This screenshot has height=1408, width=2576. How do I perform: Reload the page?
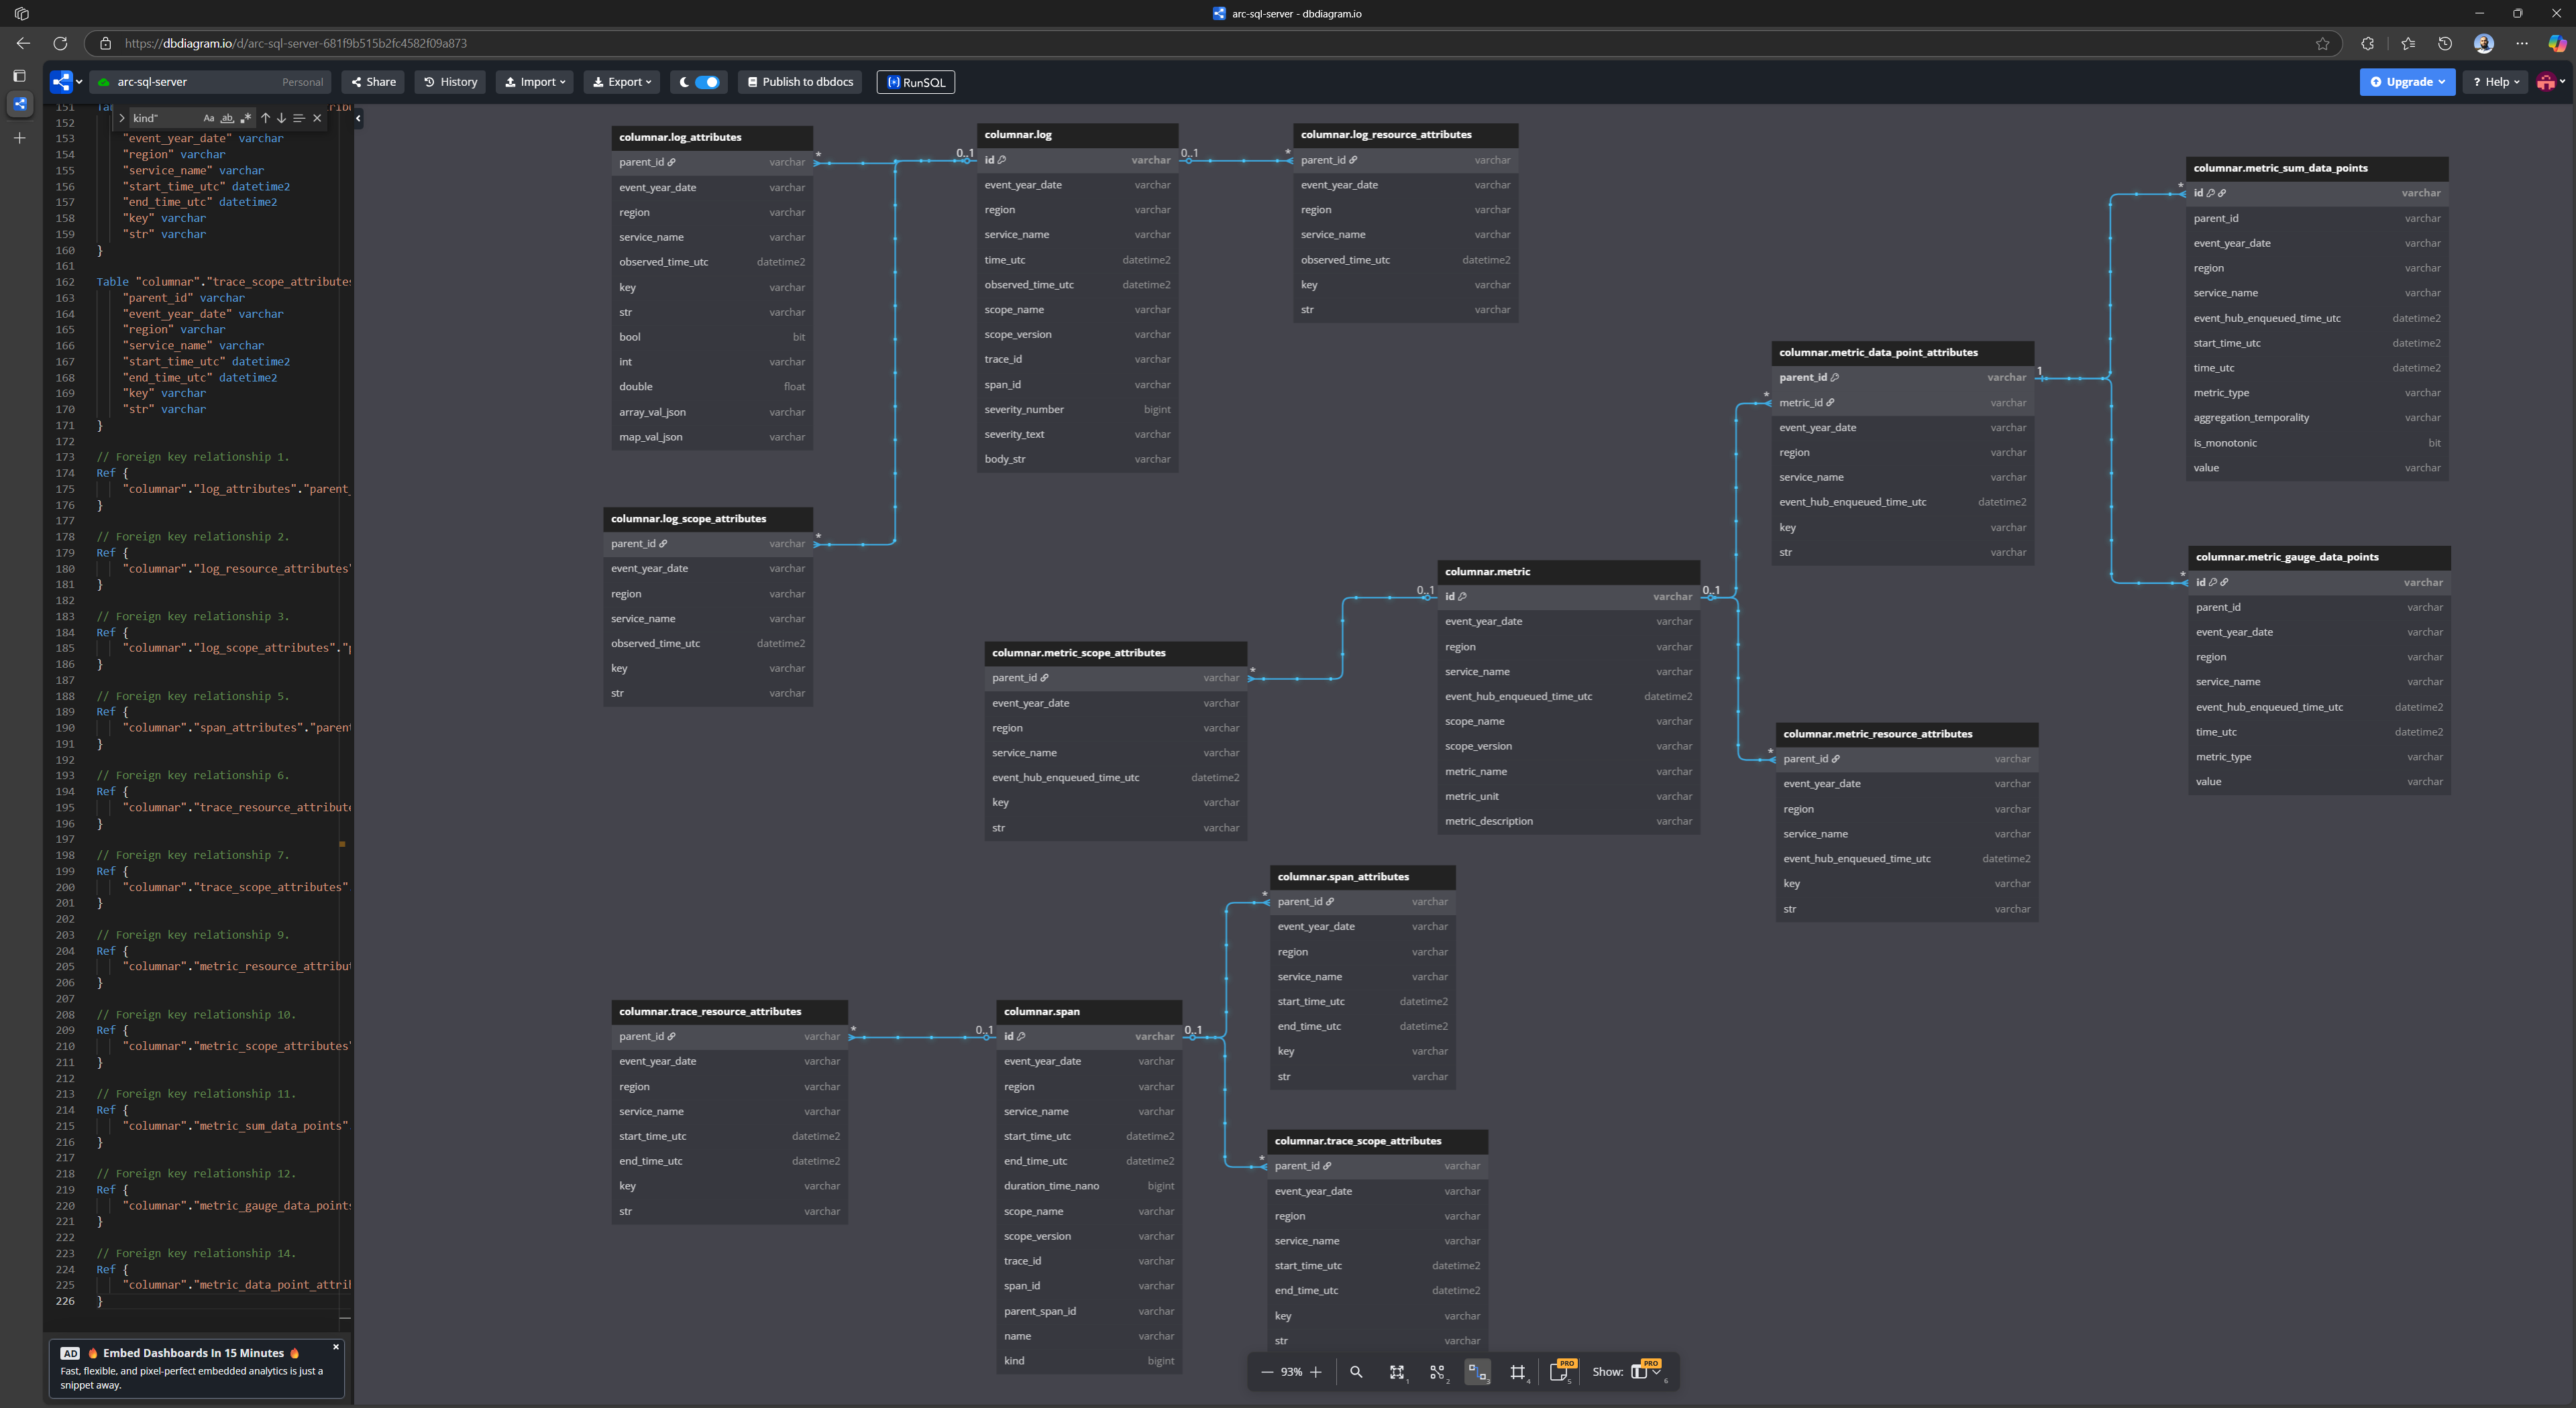(x=60, y=43)
